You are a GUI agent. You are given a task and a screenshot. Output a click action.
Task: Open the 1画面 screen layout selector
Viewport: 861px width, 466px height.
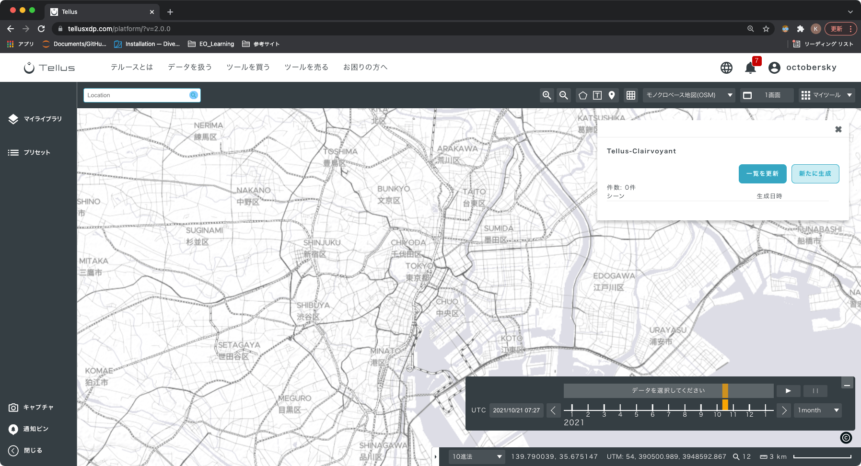click(x=767, y=95)
